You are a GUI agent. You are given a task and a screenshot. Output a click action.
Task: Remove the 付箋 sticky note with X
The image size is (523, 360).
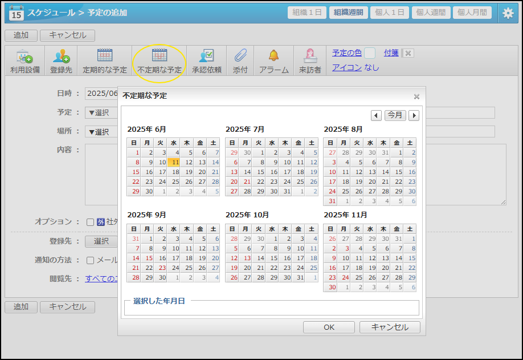[408, 53]
